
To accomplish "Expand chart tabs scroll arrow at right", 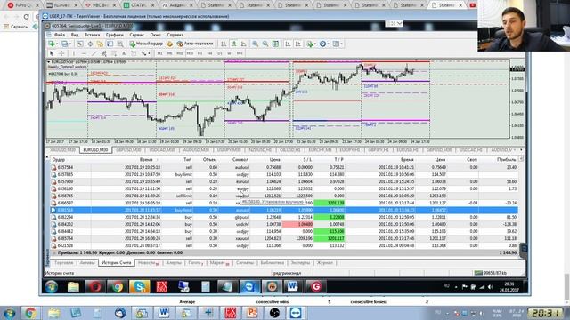I will pos(521,150).
